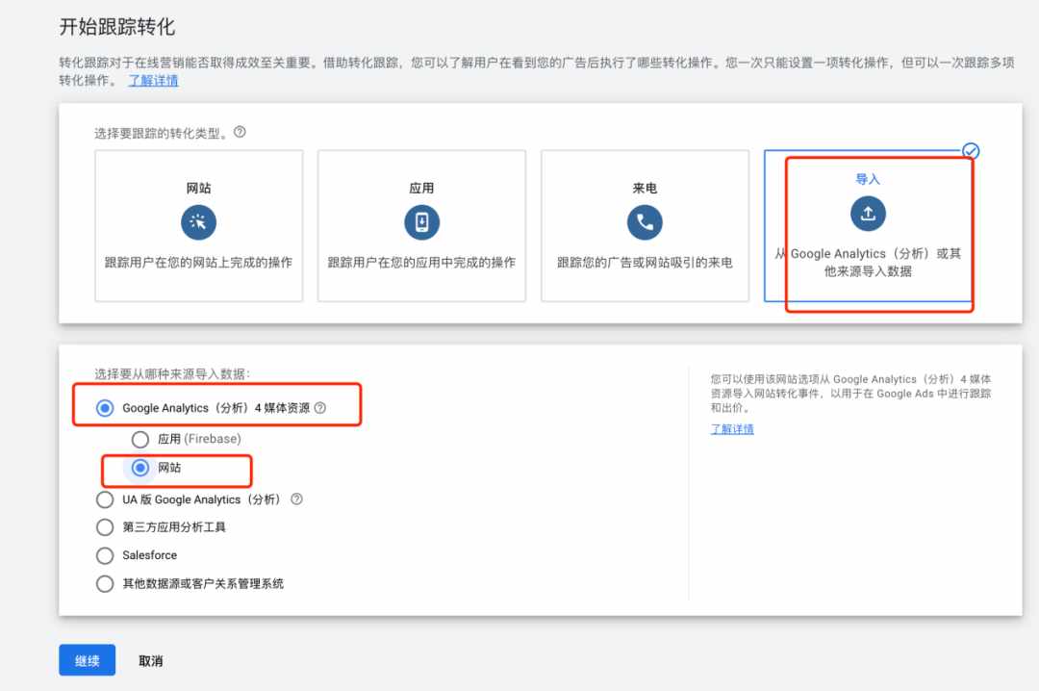Choose the 网站 conversion type card
The height and width of the screenshot is (691, 1039).
(x=199, y=225)
